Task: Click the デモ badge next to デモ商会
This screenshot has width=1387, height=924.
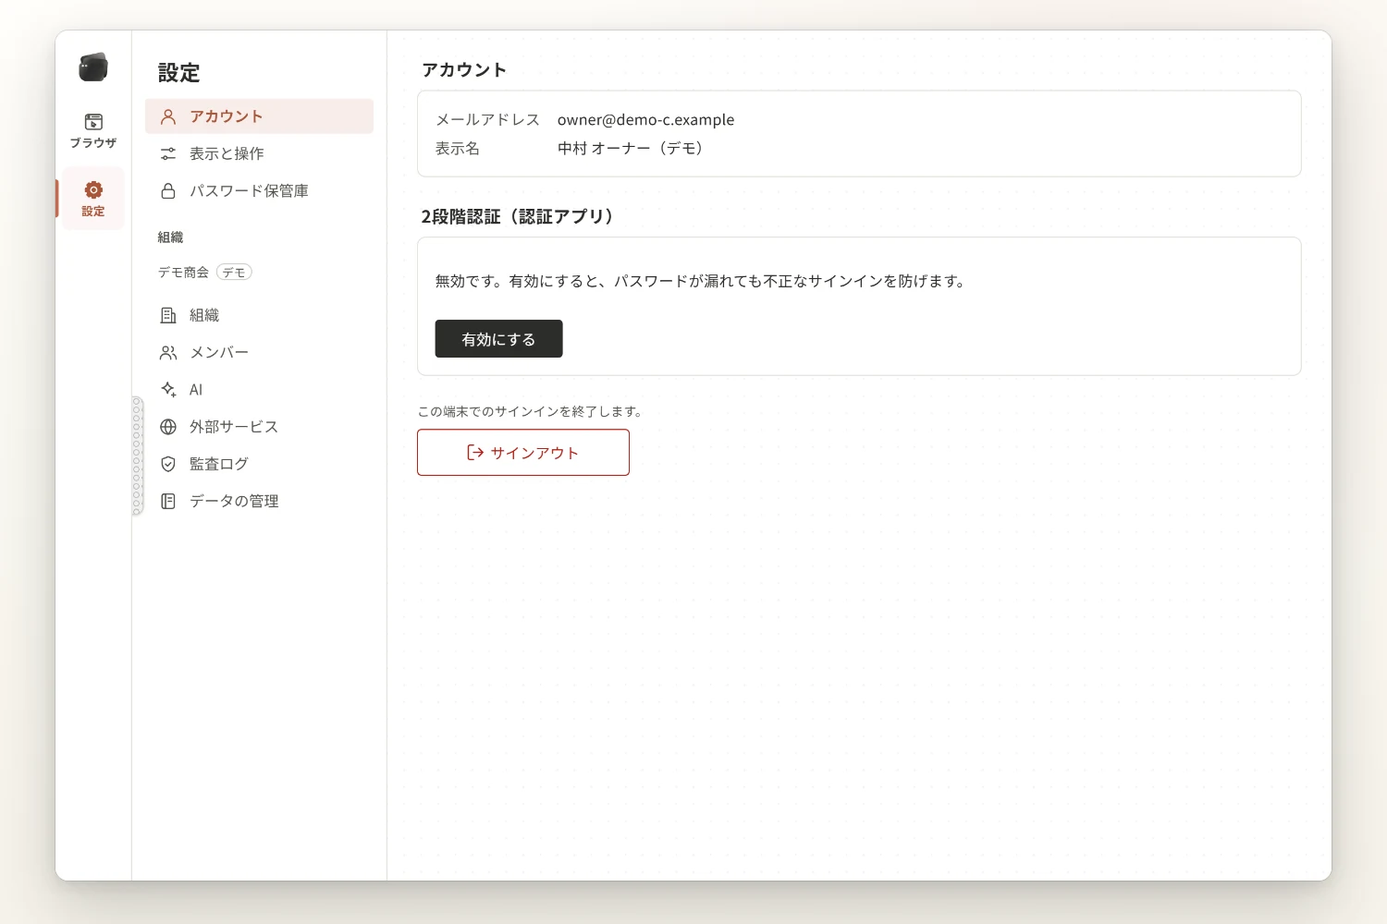Action: coord(234,272)
